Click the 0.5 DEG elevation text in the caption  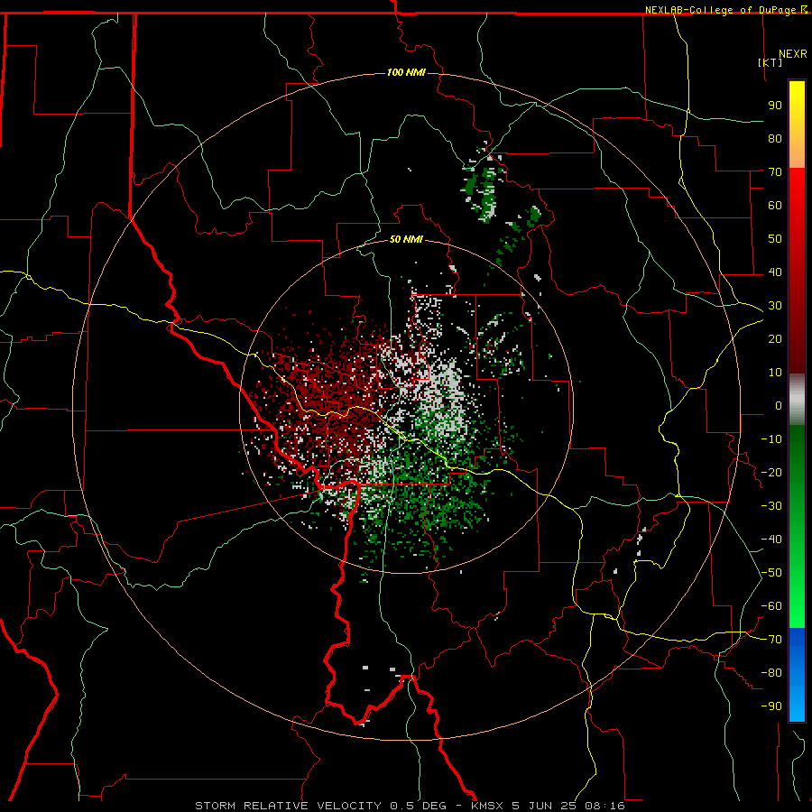click(421, 806)
